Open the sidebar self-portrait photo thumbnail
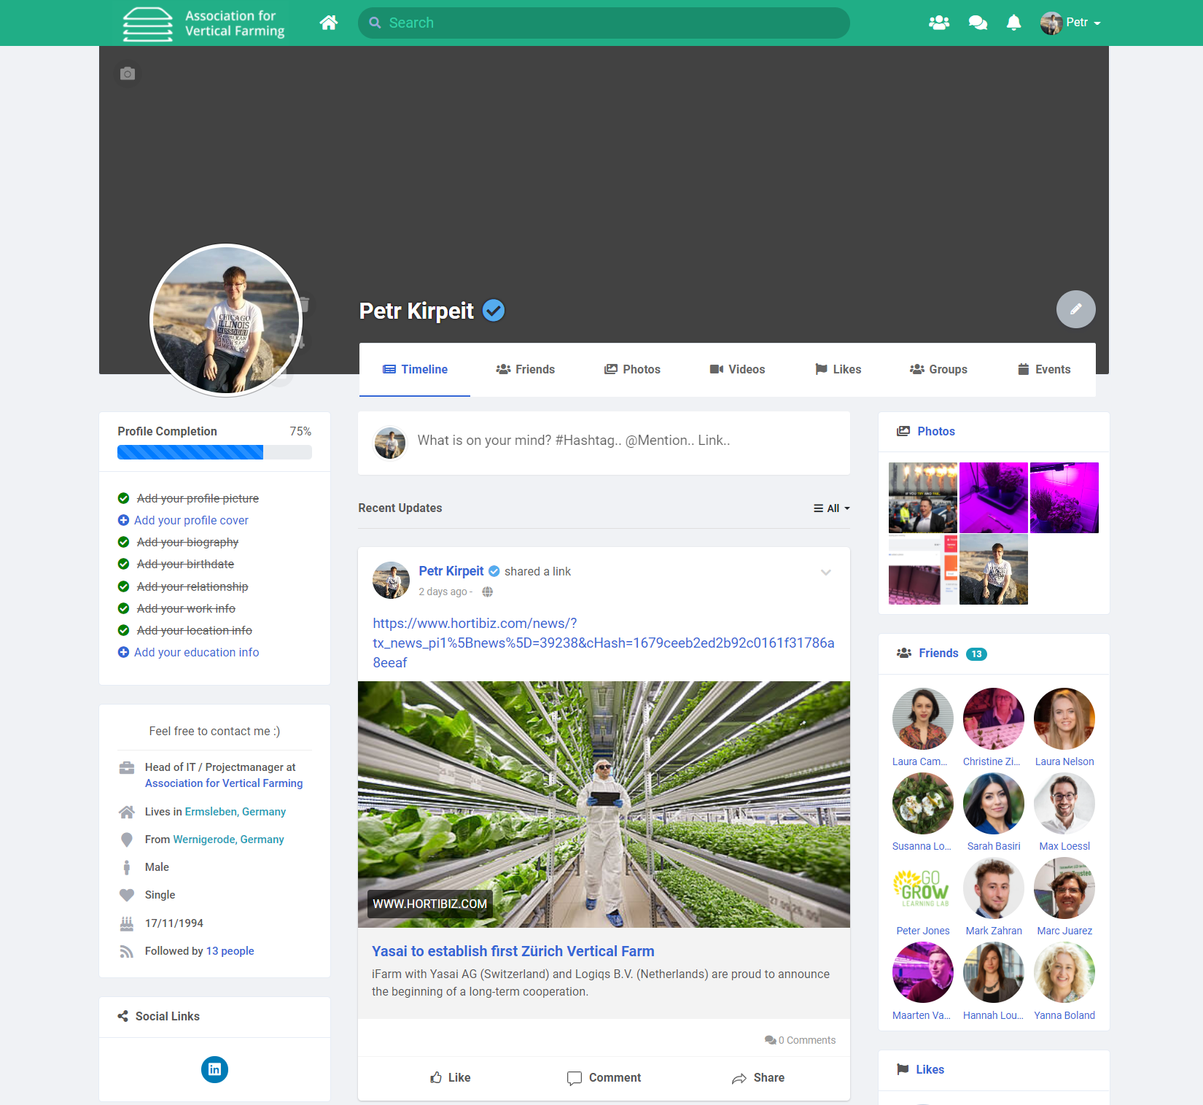Screen dimensions: 1203x1105 pyautogui.click(x=994, y=569)
